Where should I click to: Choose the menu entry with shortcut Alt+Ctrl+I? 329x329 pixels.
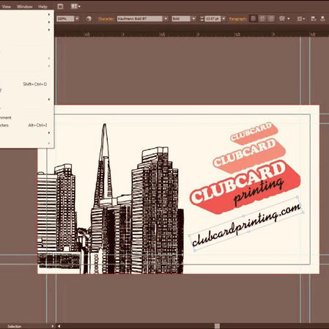coord(23,125)
